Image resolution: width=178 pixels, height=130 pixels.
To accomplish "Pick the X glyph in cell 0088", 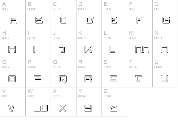I will point(63,108).
